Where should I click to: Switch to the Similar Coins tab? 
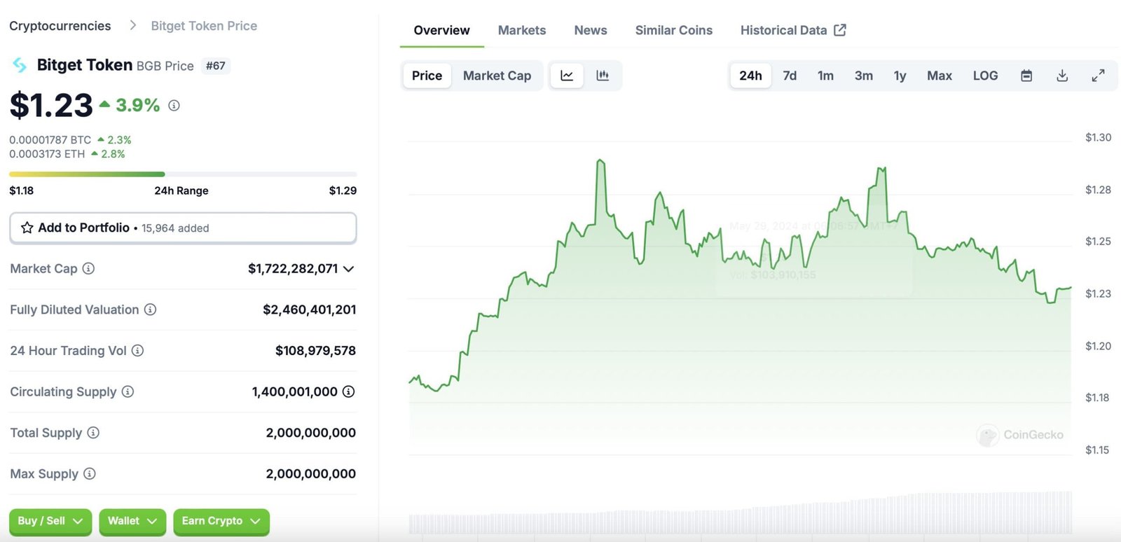[674, 30]
